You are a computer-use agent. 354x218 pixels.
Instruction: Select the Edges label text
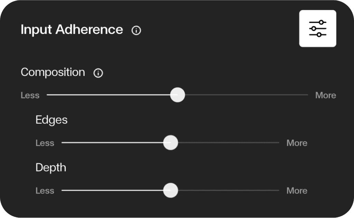[x=52, y=120]
